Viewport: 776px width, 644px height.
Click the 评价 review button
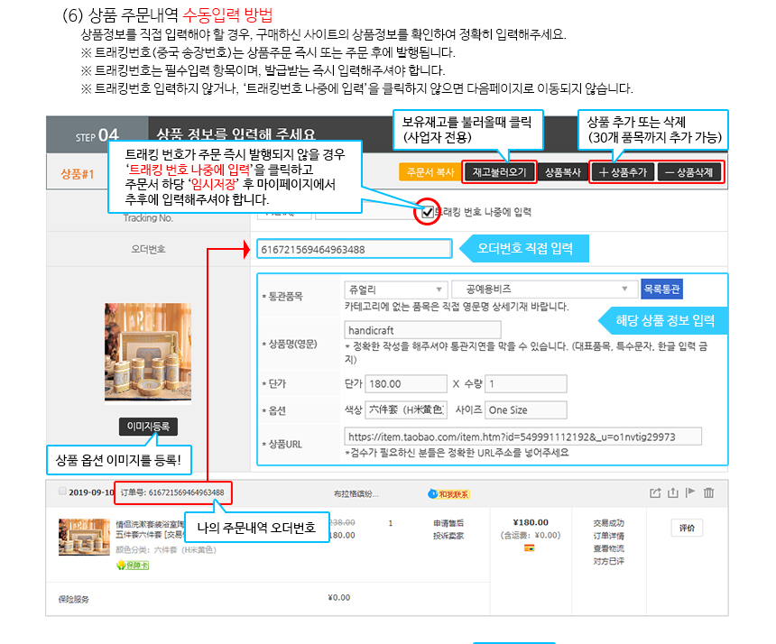687,528
